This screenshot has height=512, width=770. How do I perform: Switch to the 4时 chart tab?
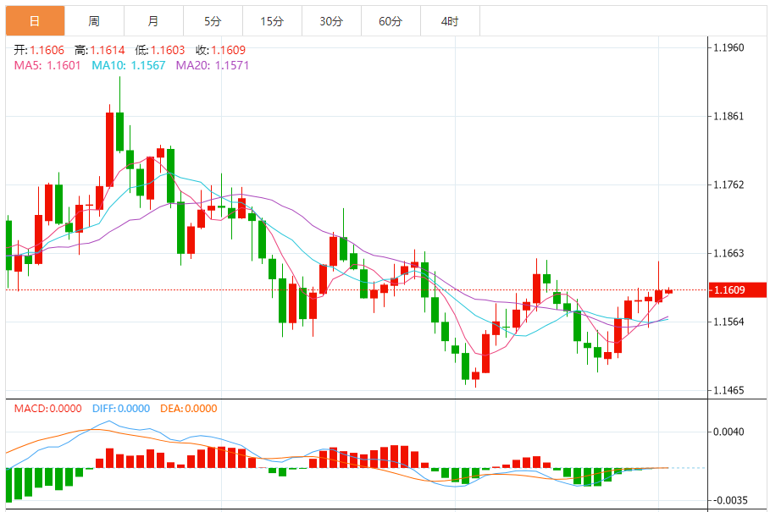tap(450, 21)
